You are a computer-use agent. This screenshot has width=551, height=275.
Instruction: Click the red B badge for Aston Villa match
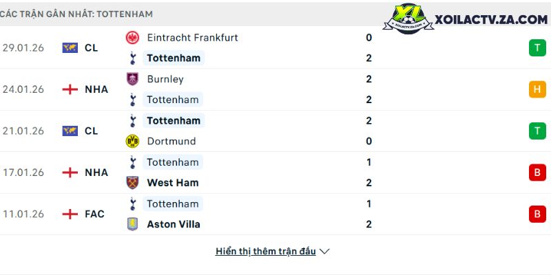pyautogui.click(x=537, y=214)
